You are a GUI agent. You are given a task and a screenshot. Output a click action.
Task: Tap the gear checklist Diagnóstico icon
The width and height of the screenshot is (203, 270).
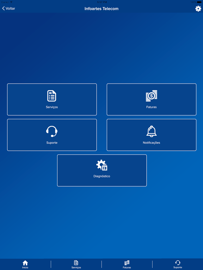(101, 165)
